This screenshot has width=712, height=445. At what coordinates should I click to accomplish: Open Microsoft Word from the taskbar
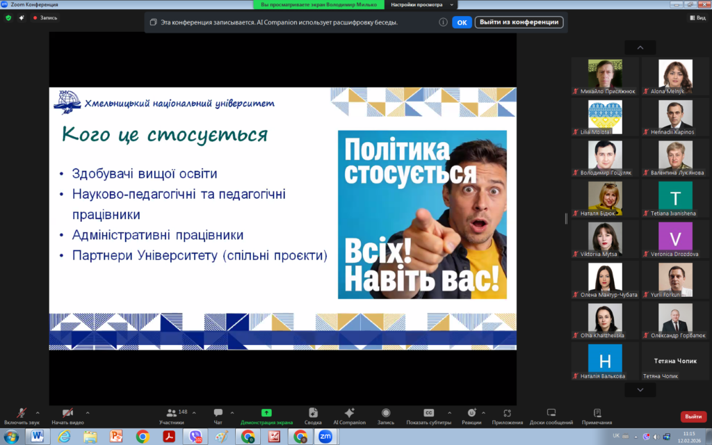[38, 437]
